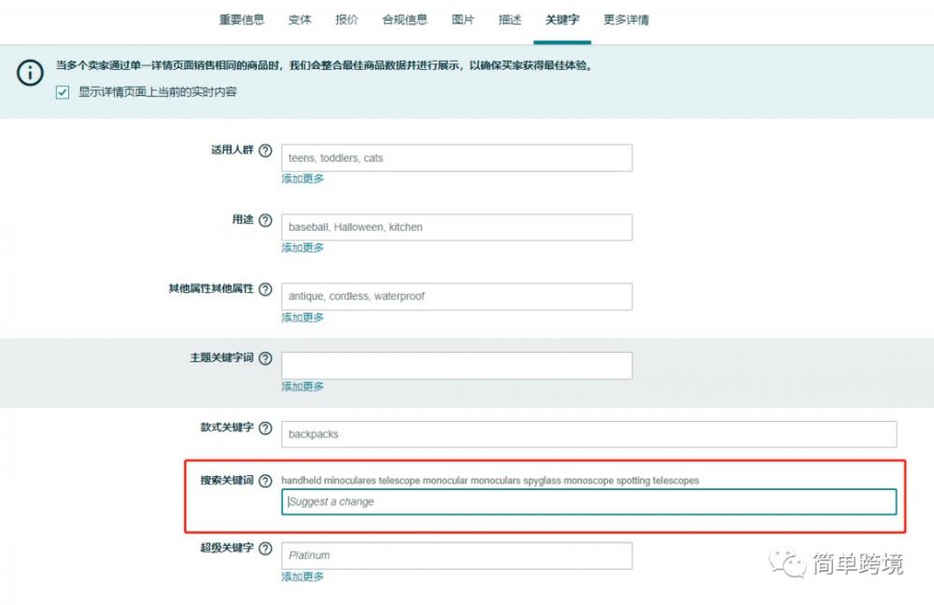Click the Suggest a change search keyword field
This screenshot has width=934, height=605.
click(589, 502)
